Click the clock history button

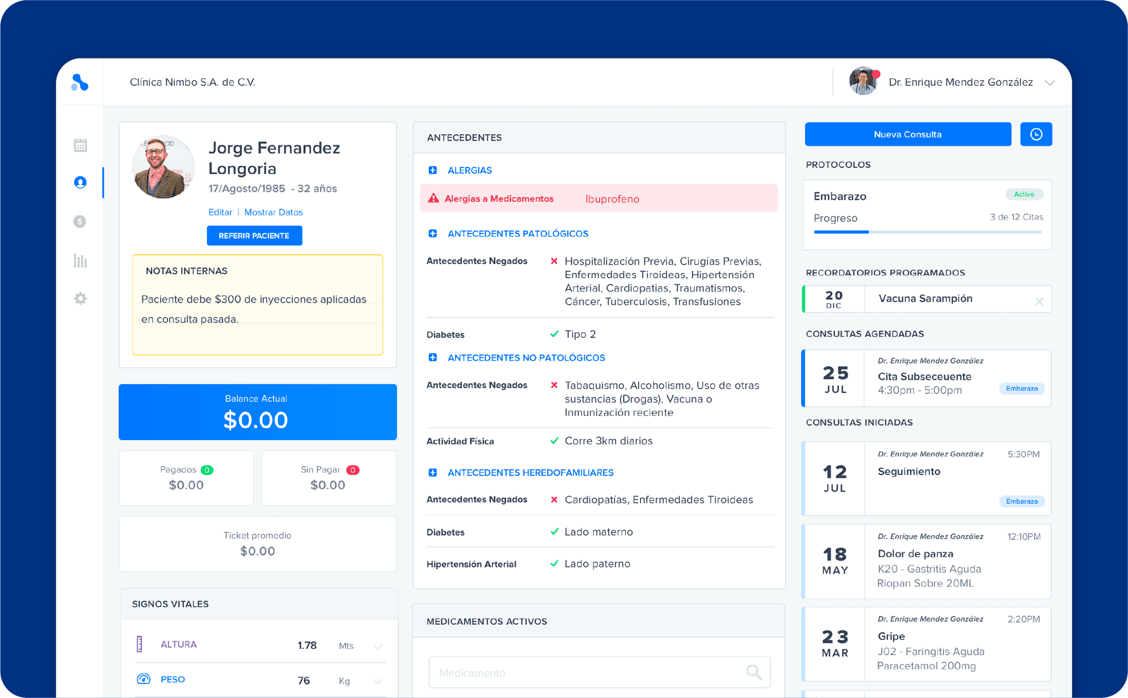pyautogui.click(x=1036, y=134)
